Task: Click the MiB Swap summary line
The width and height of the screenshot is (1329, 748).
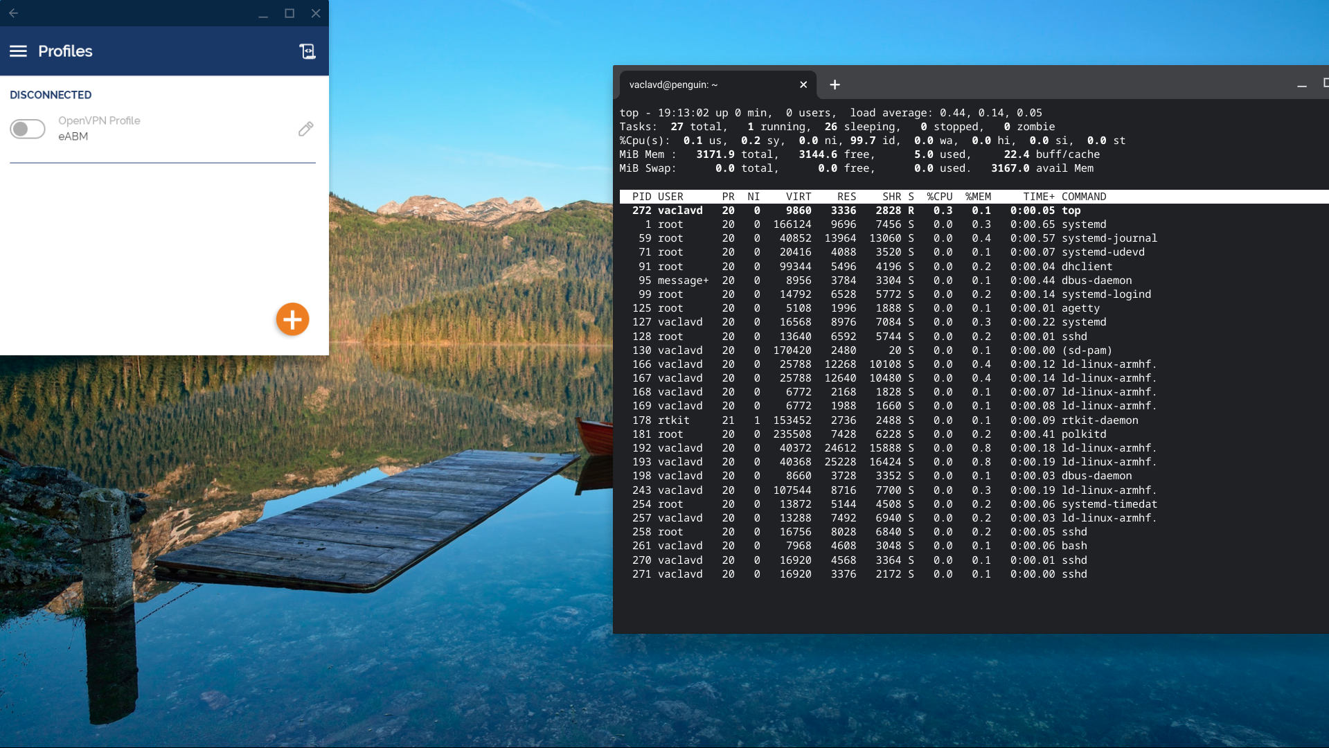Action: (857, 168)
